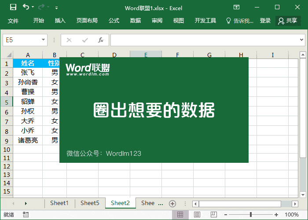The width and height of the screenshot is (308, 220).
Task: Open the 视图 ribbon tab
Action: [179, 20]
